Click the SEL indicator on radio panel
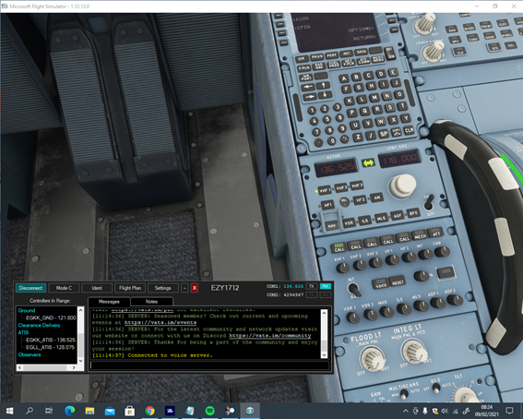The height and width of the screenshot is (419, 523). [344, 202]
